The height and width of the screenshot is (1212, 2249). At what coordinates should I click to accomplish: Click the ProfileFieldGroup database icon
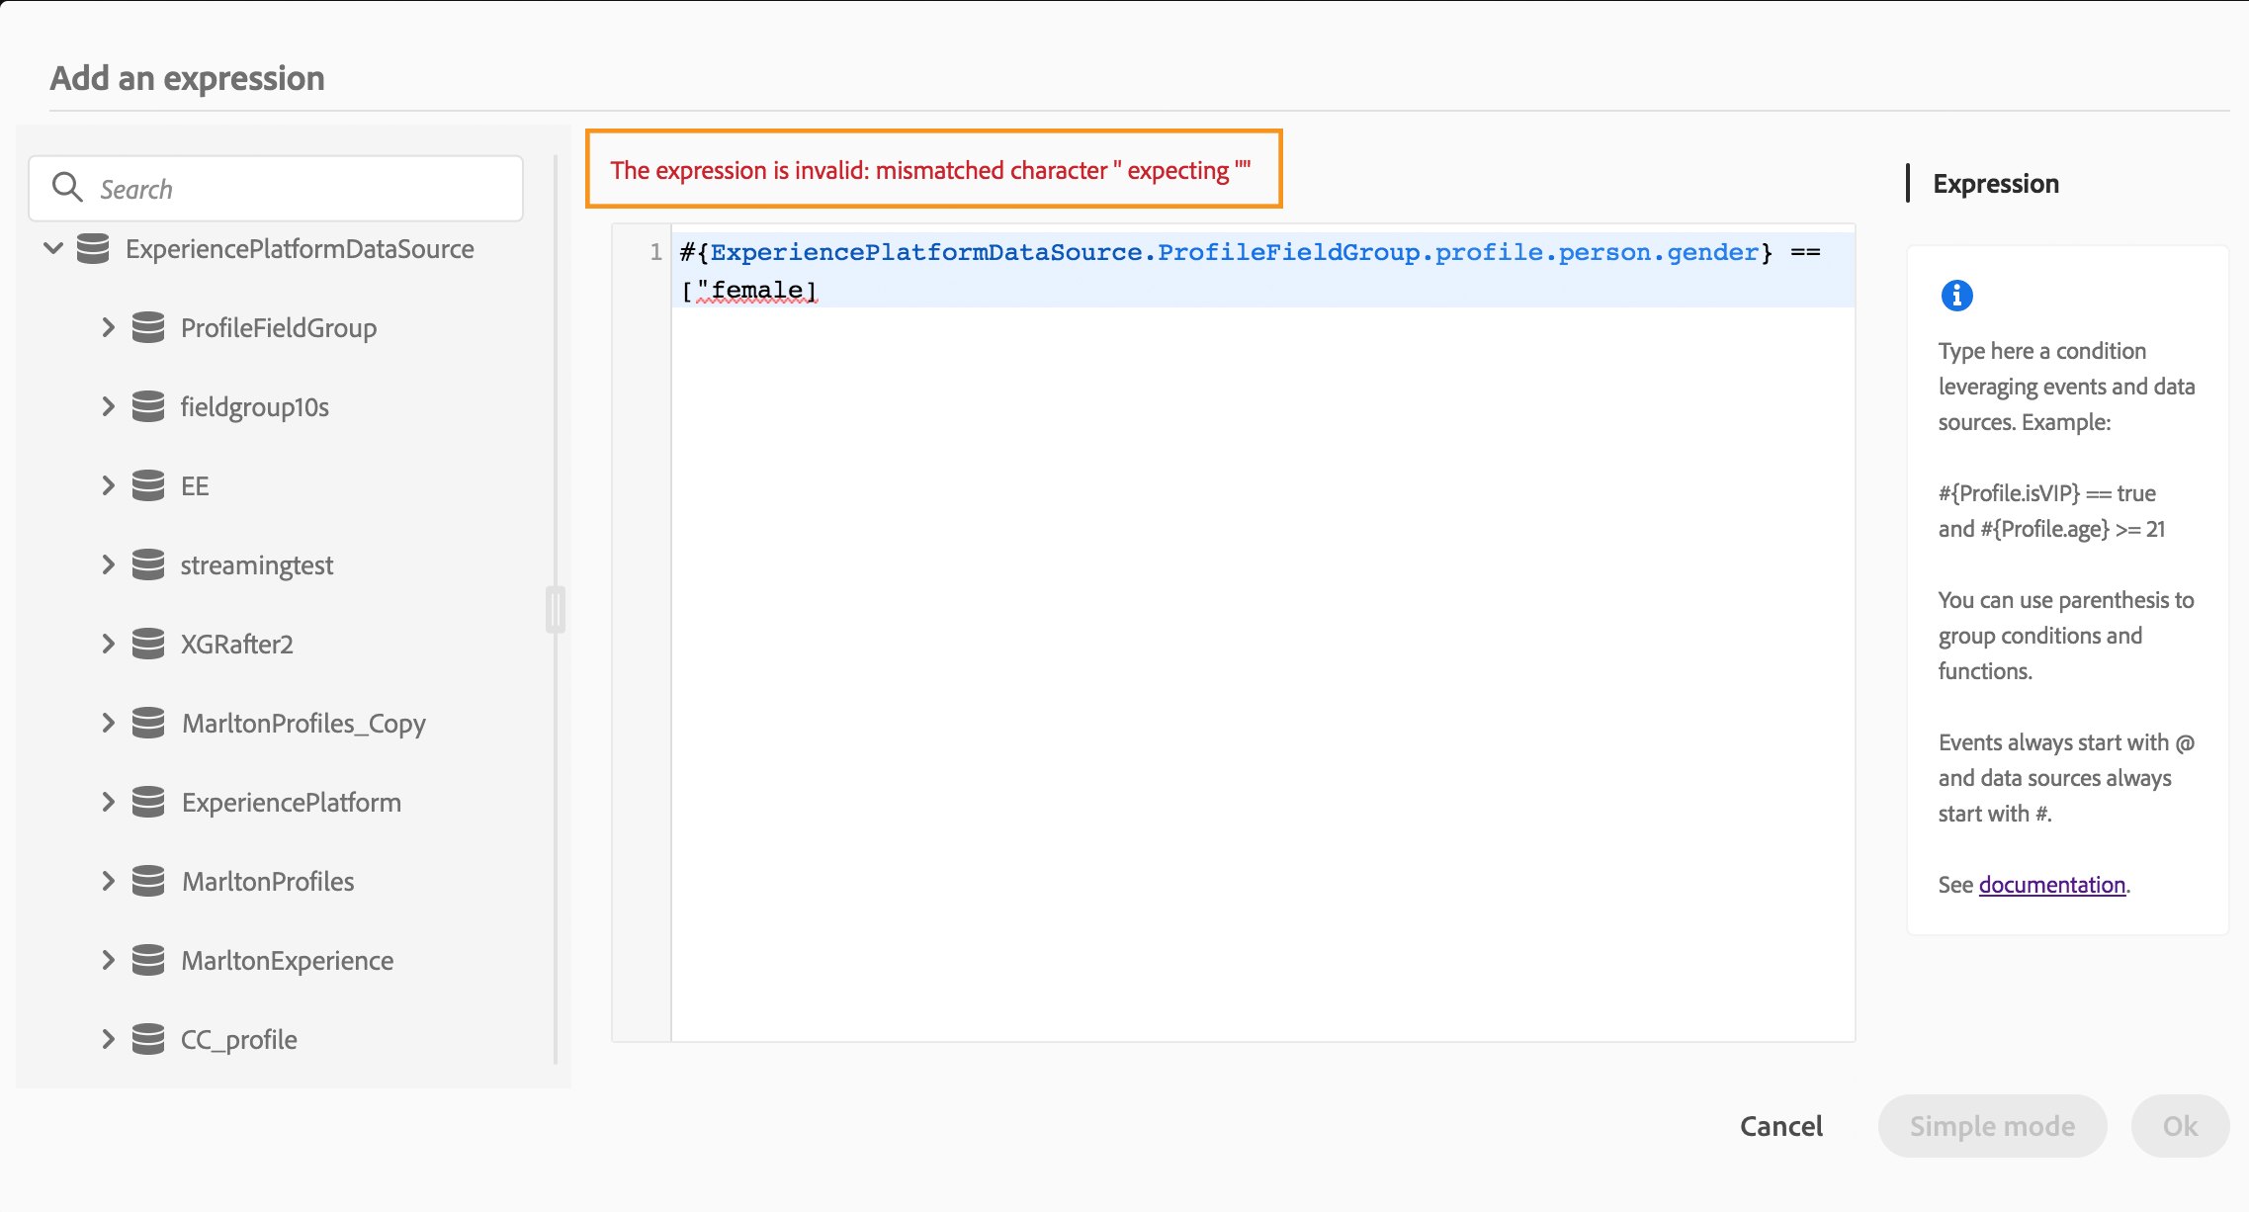(x=148, y=327)
